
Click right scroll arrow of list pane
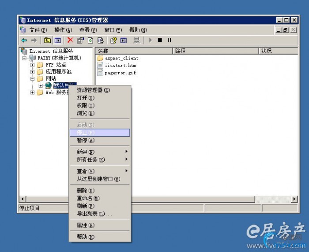click(294, 199)
